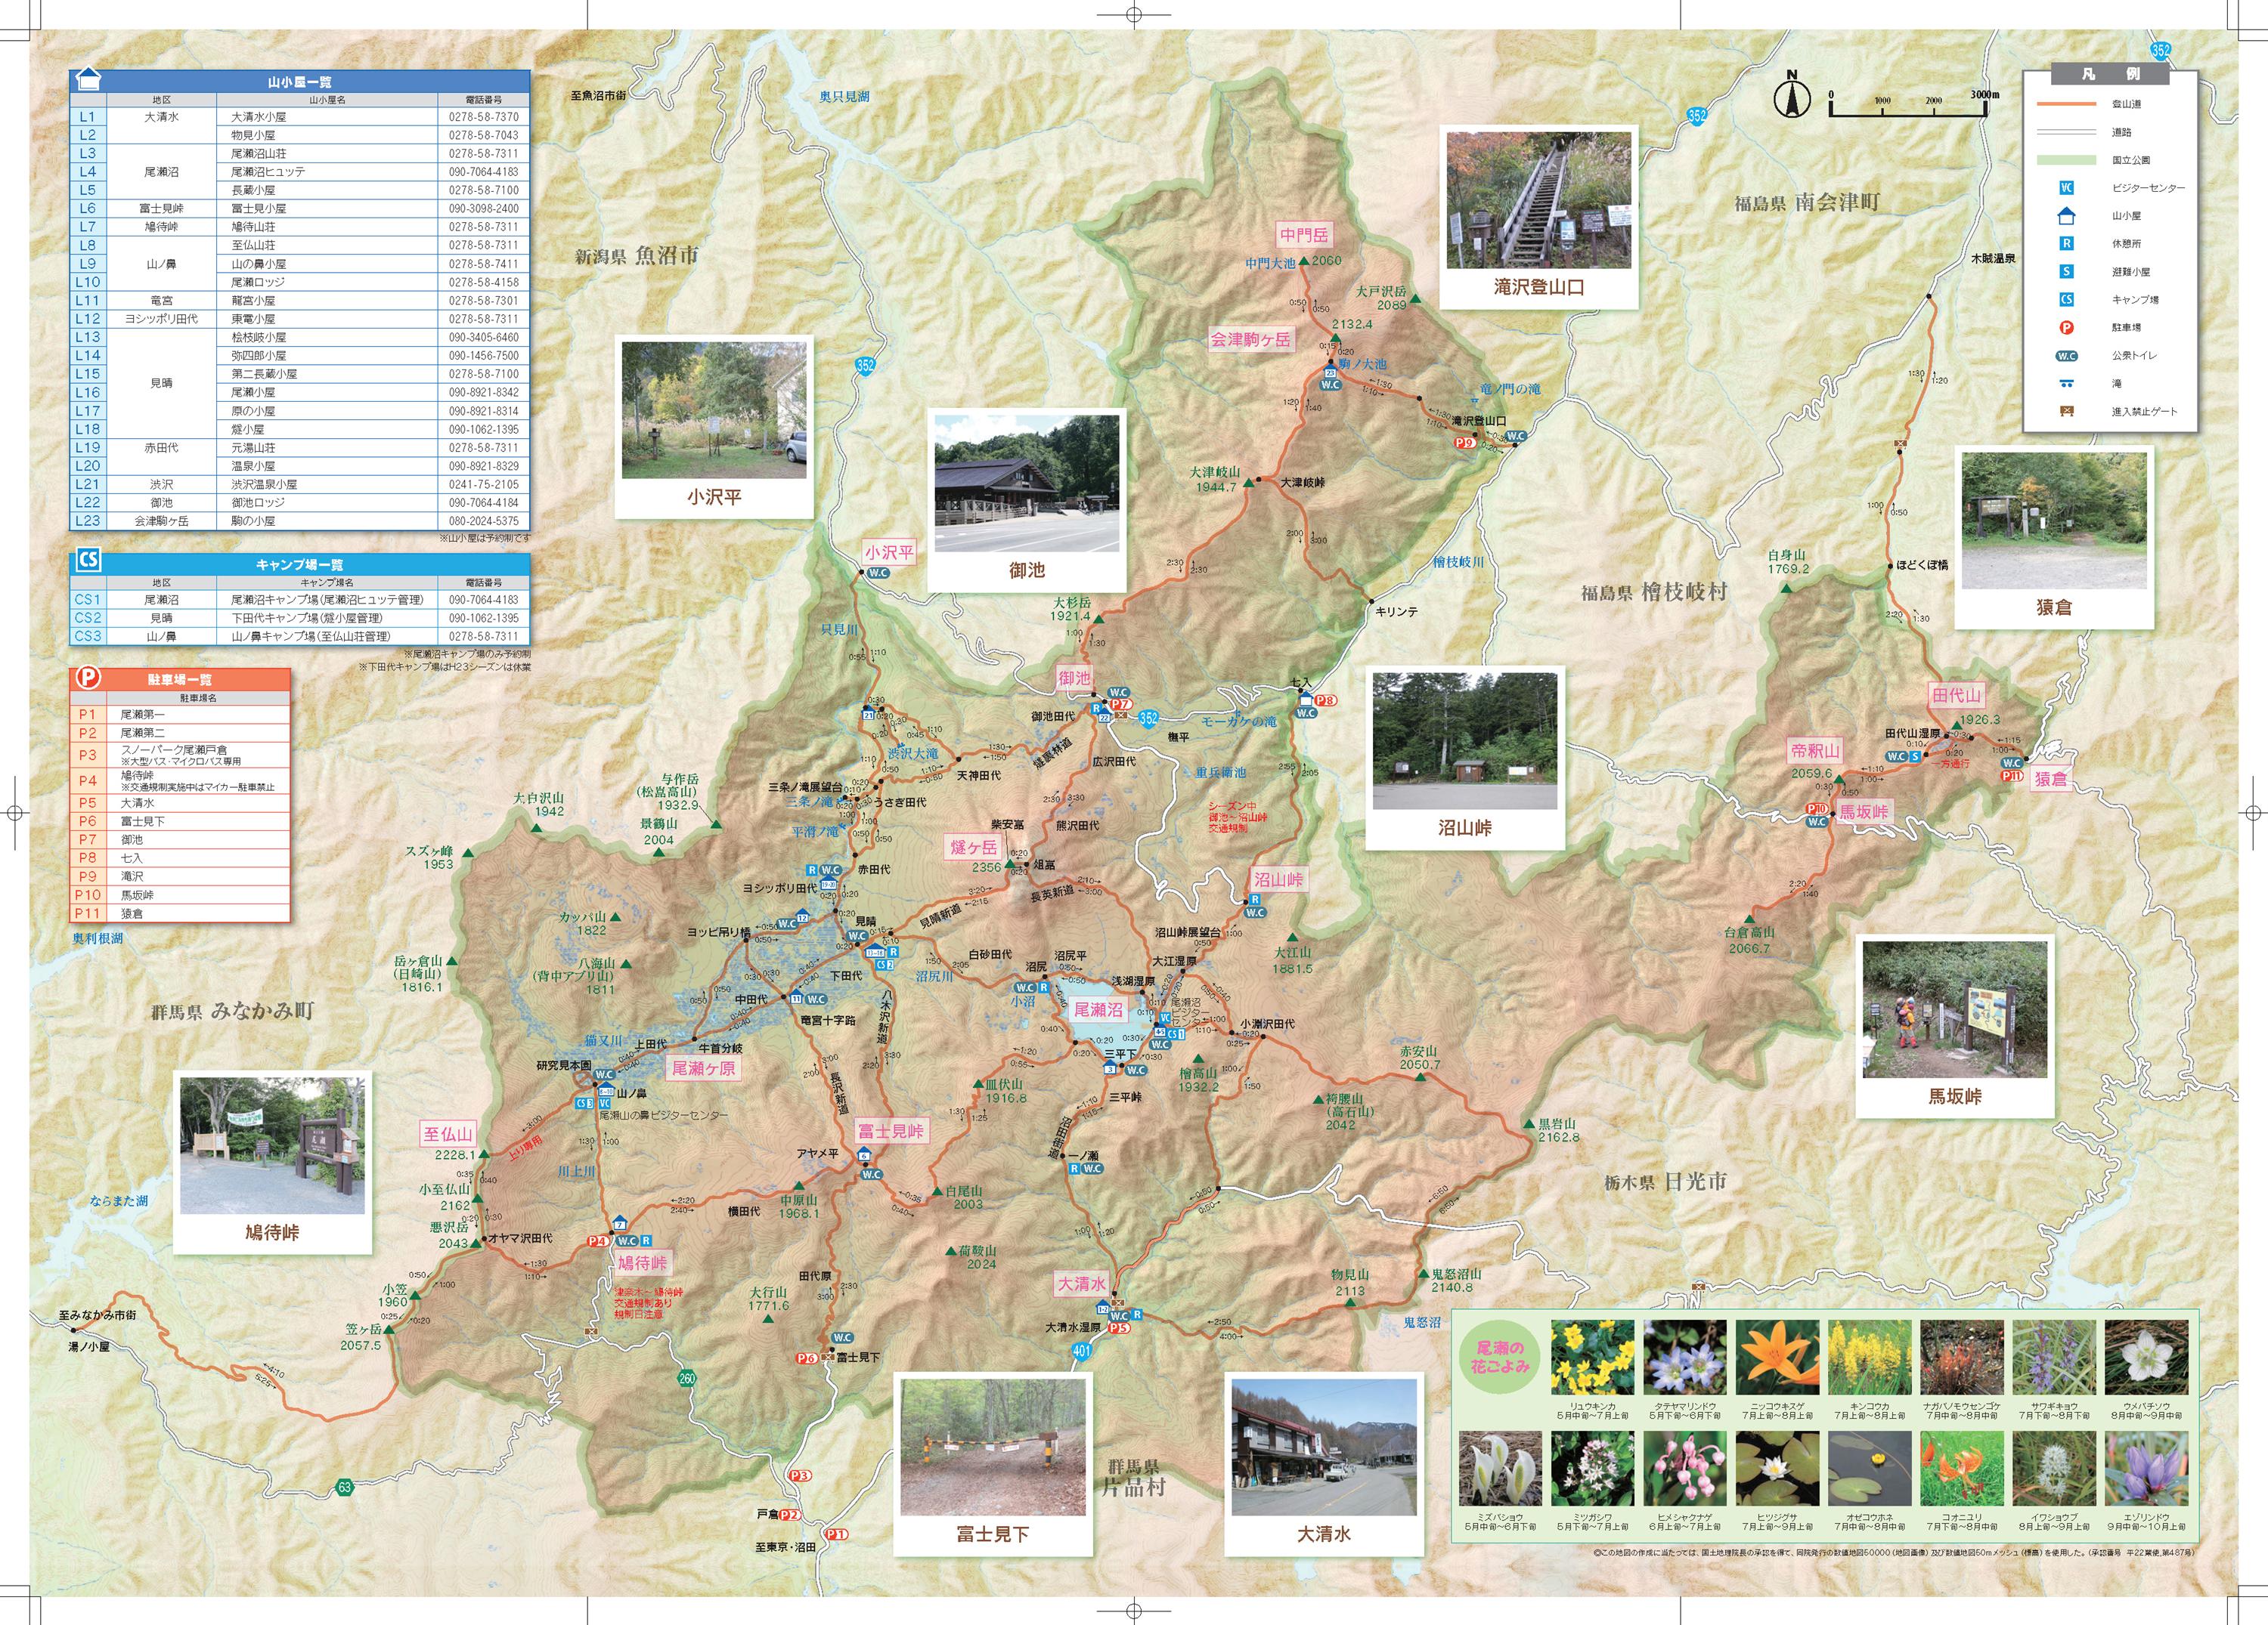This screenshot has height=1625, width=2268.
Task: Click the L1 大清水小屋 row in the hut list
Action: tap(300, 117)
